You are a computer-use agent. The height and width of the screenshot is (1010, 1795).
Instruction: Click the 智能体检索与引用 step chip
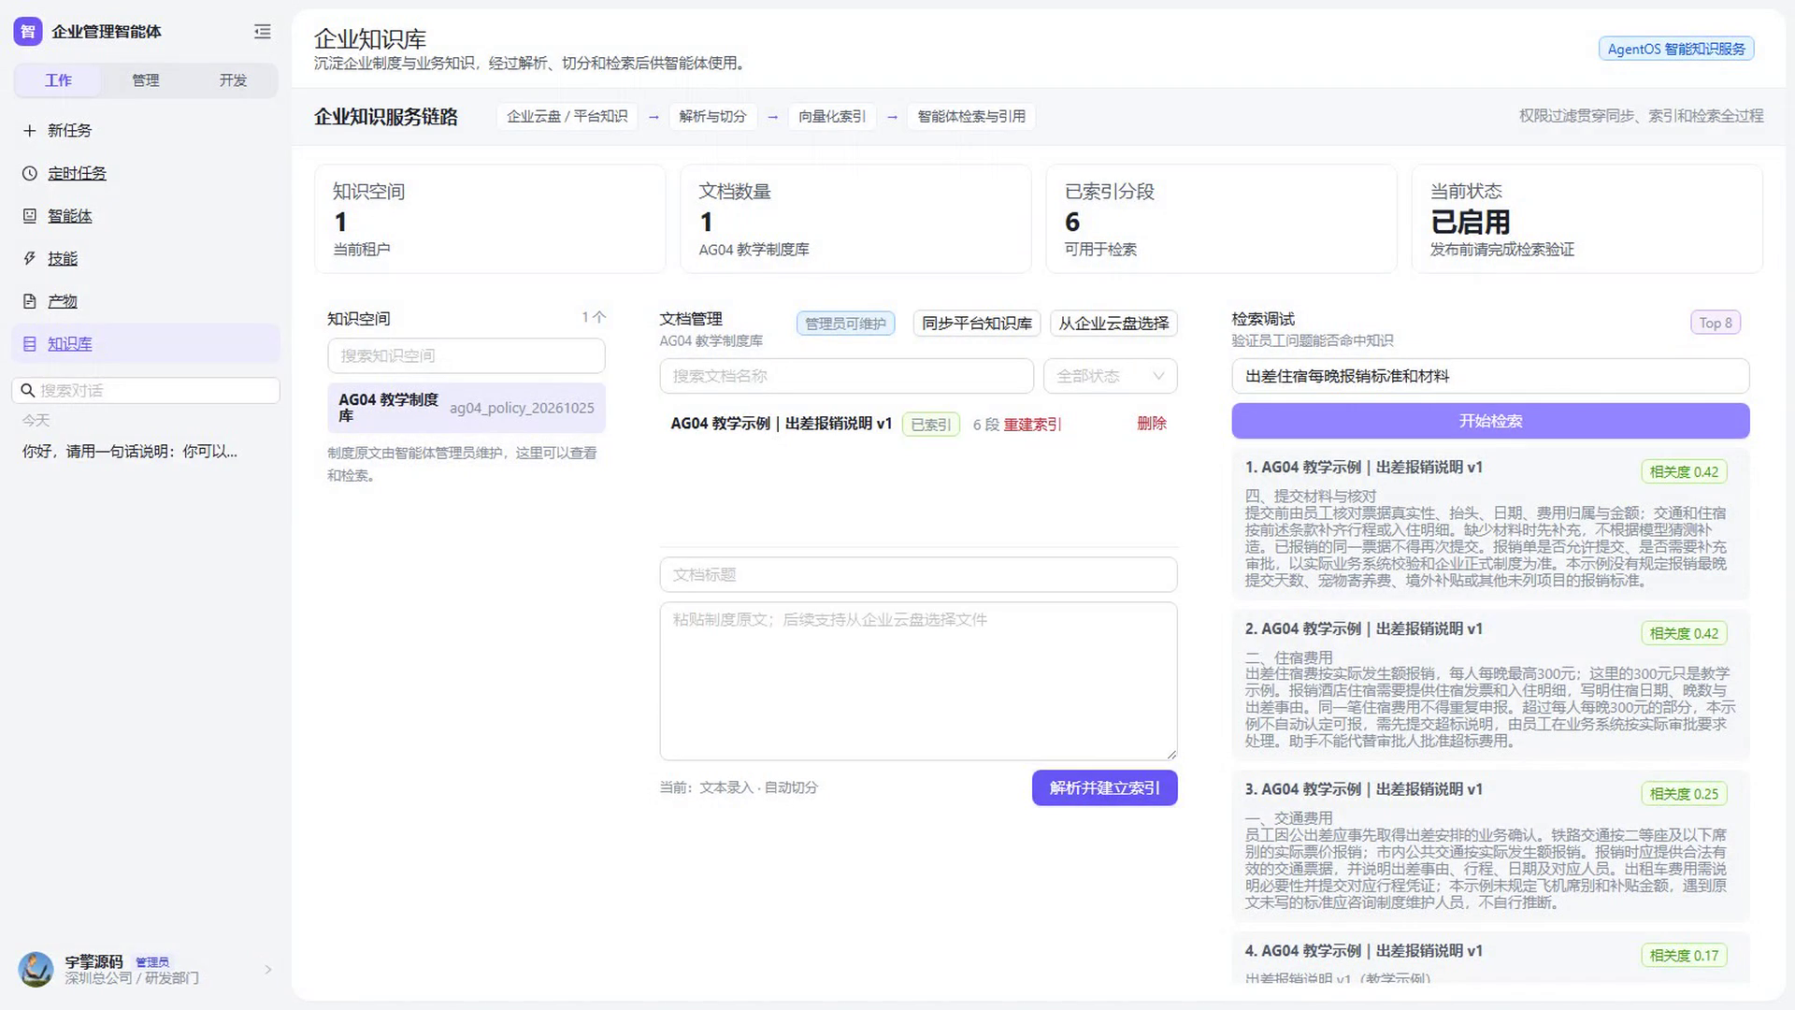tap(970, 116)
